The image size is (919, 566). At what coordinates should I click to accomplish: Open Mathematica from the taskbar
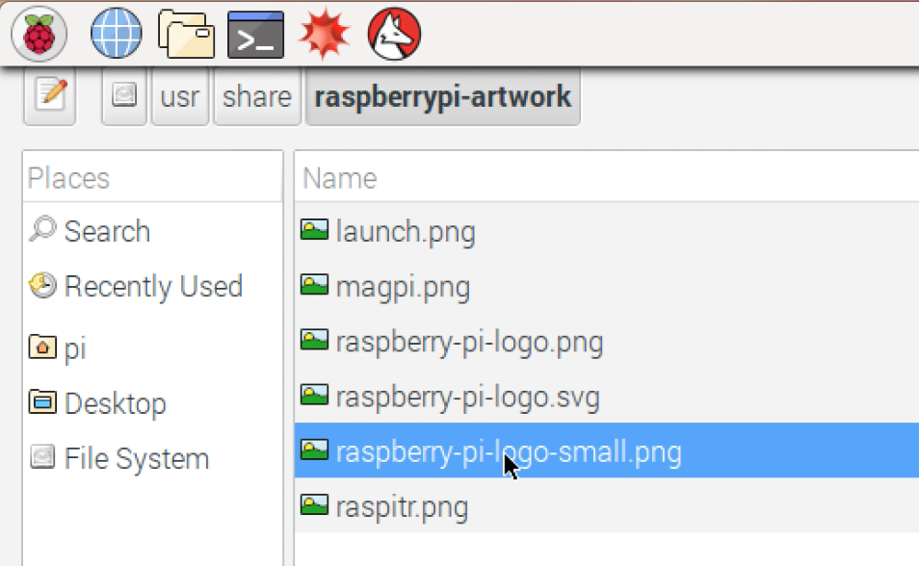324,33
